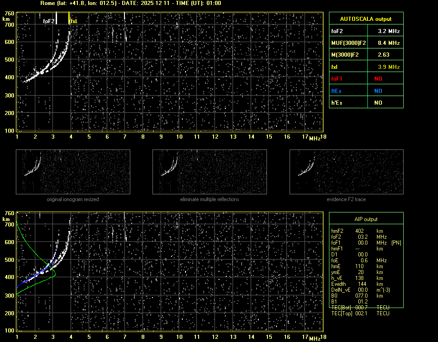Click the hmF2 402 km row in AIP output

(x=360, y=231)
